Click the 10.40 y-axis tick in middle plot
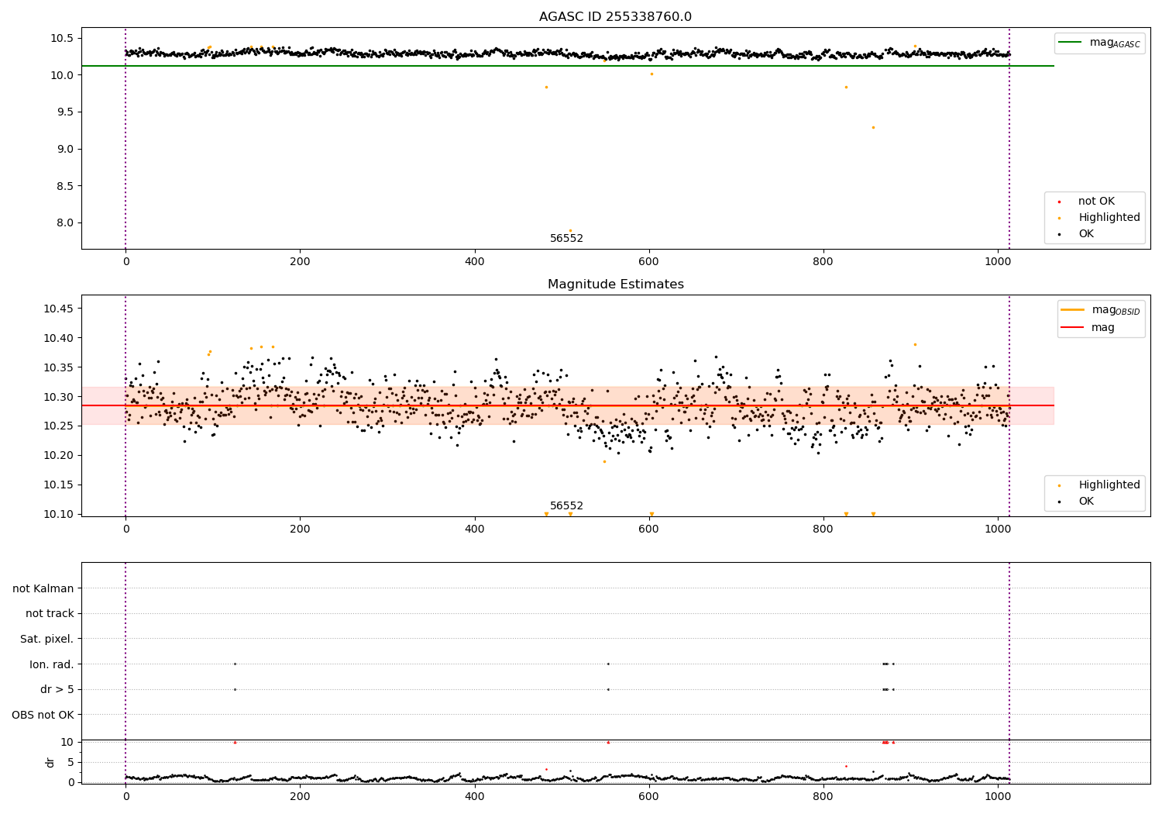The width and height of the screenshot is (1162, 814). 59,338
